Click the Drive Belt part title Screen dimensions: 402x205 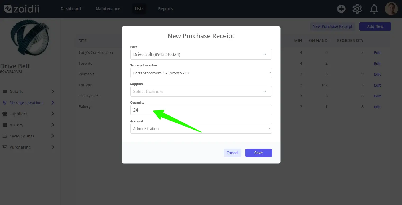click(x=15, y=66)
